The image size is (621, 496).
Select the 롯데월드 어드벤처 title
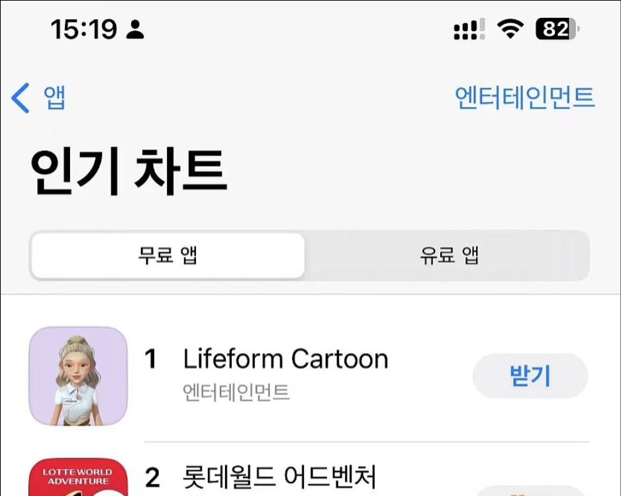point(279,476)
